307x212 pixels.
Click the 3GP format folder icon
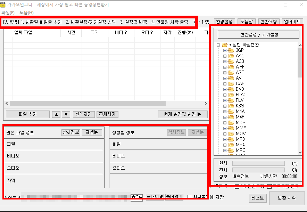(231, 50)
